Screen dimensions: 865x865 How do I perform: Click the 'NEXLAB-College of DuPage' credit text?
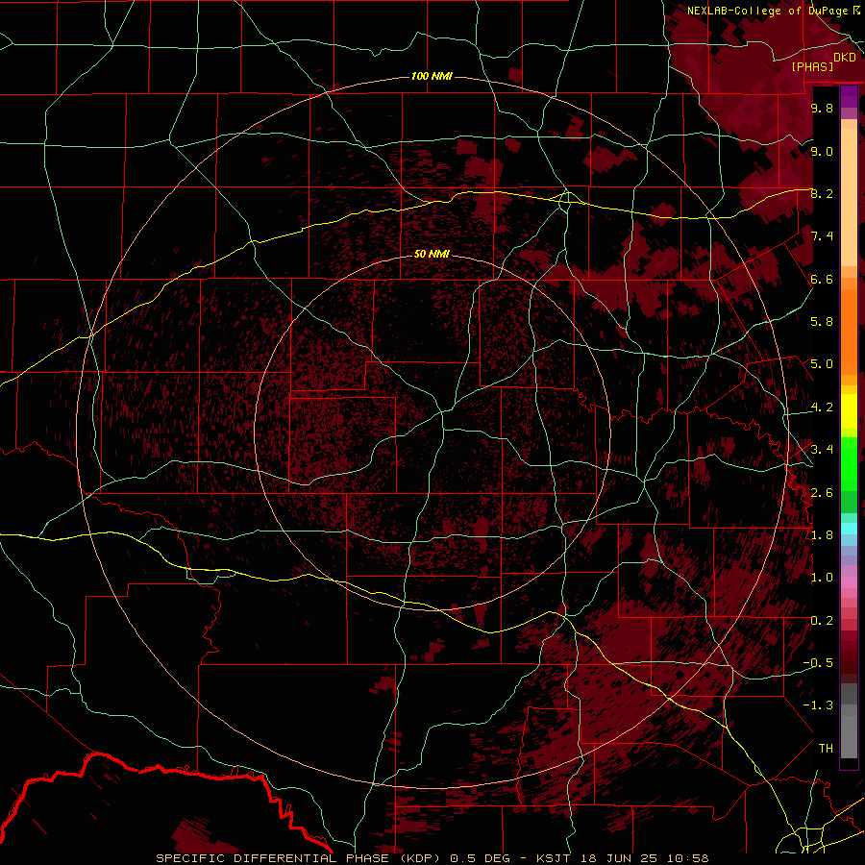pos(767,11)
